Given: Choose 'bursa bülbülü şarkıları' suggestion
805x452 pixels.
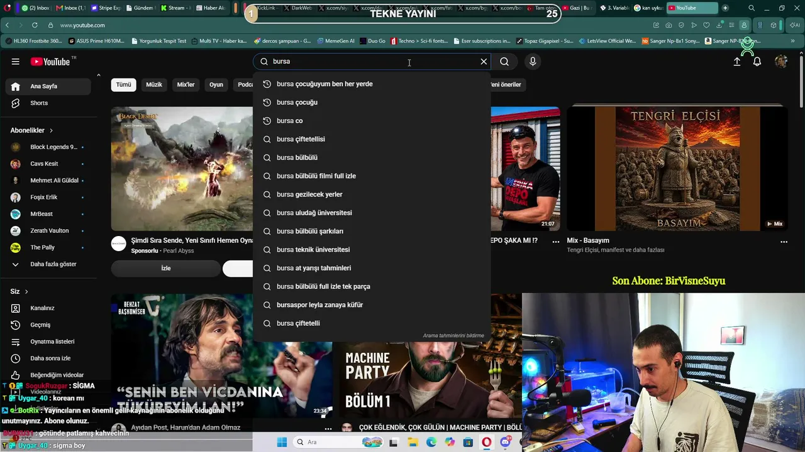Looking at the screenshot, I should point(372,231).
